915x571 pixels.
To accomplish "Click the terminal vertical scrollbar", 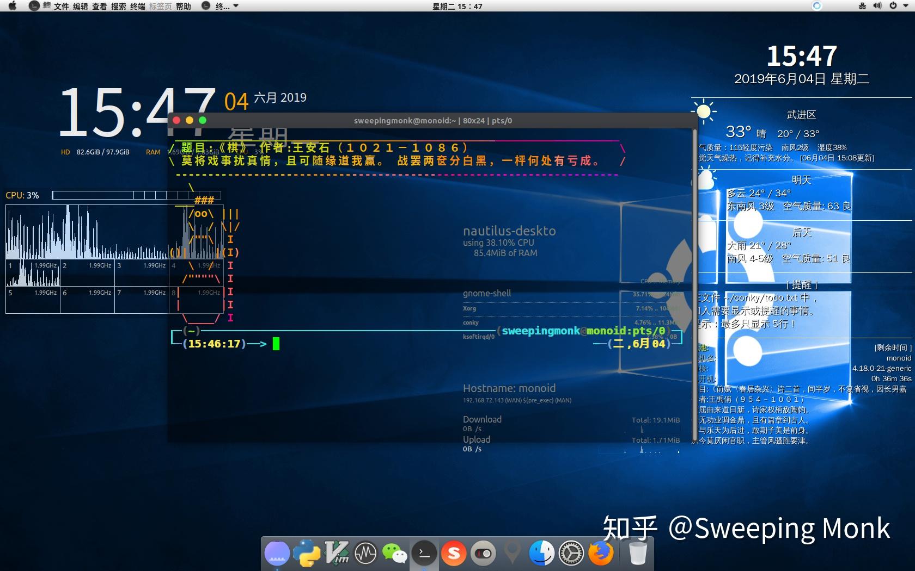I will pyautogui.click(x=694, y=284).
